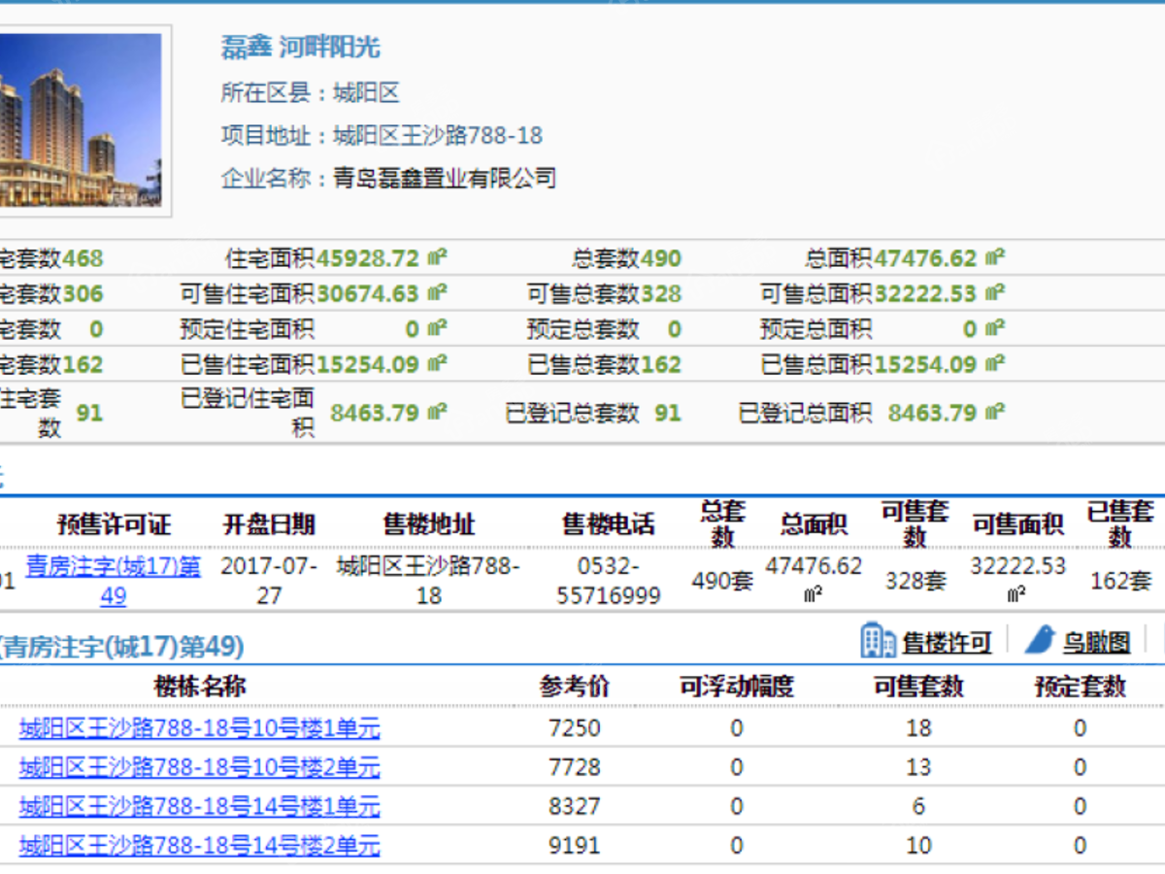Screen dimensions: 1165x874
Task: Click the permit row's 162套 cell
Action: tap(1121, 582)
